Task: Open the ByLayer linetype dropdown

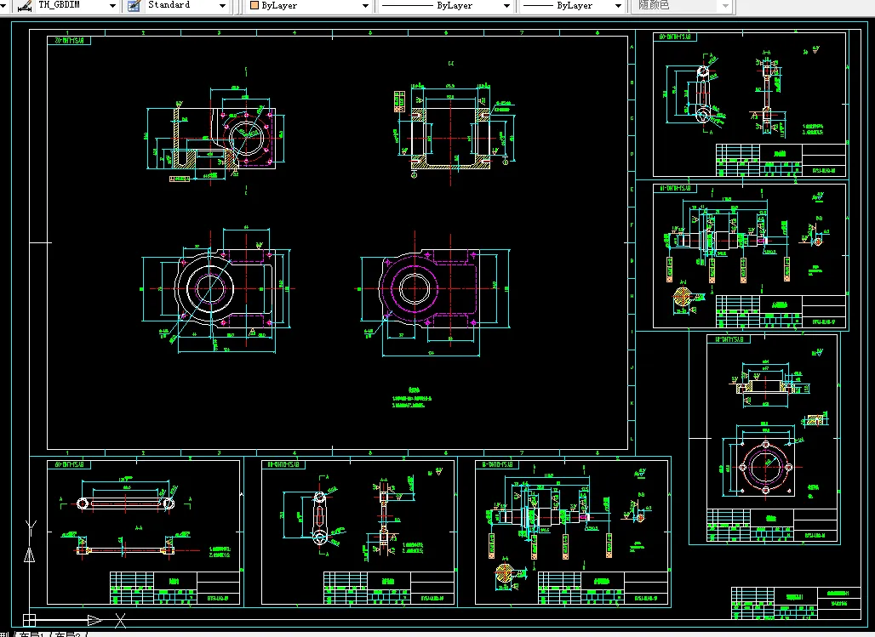Action: [x=506, y=6]
